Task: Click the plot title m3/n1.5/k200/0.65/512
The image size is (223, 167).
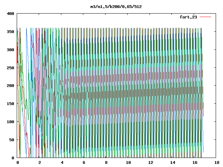Action: coord(116,7)
